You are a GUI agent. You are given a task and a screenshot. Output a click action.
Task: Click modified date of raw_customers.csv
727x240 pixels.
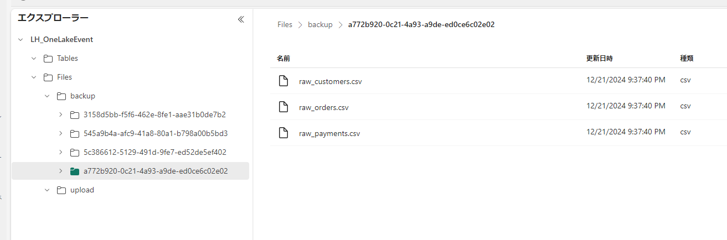[626, 80]
